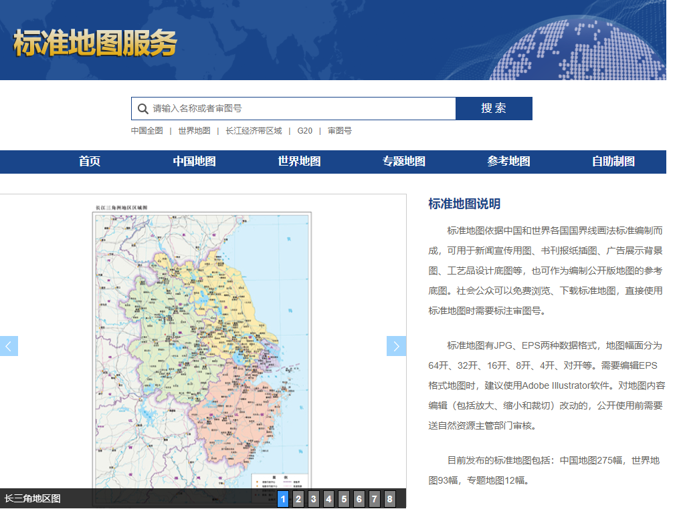677x509 pixels.
Task: Jump to carousel slide 2
Action: [298, 499]
